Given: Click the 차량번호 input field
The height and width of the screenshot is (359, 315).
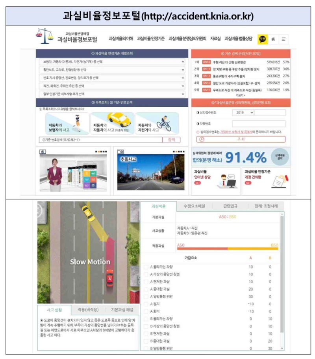Looking at the screenshot, I should coord(259,124).
